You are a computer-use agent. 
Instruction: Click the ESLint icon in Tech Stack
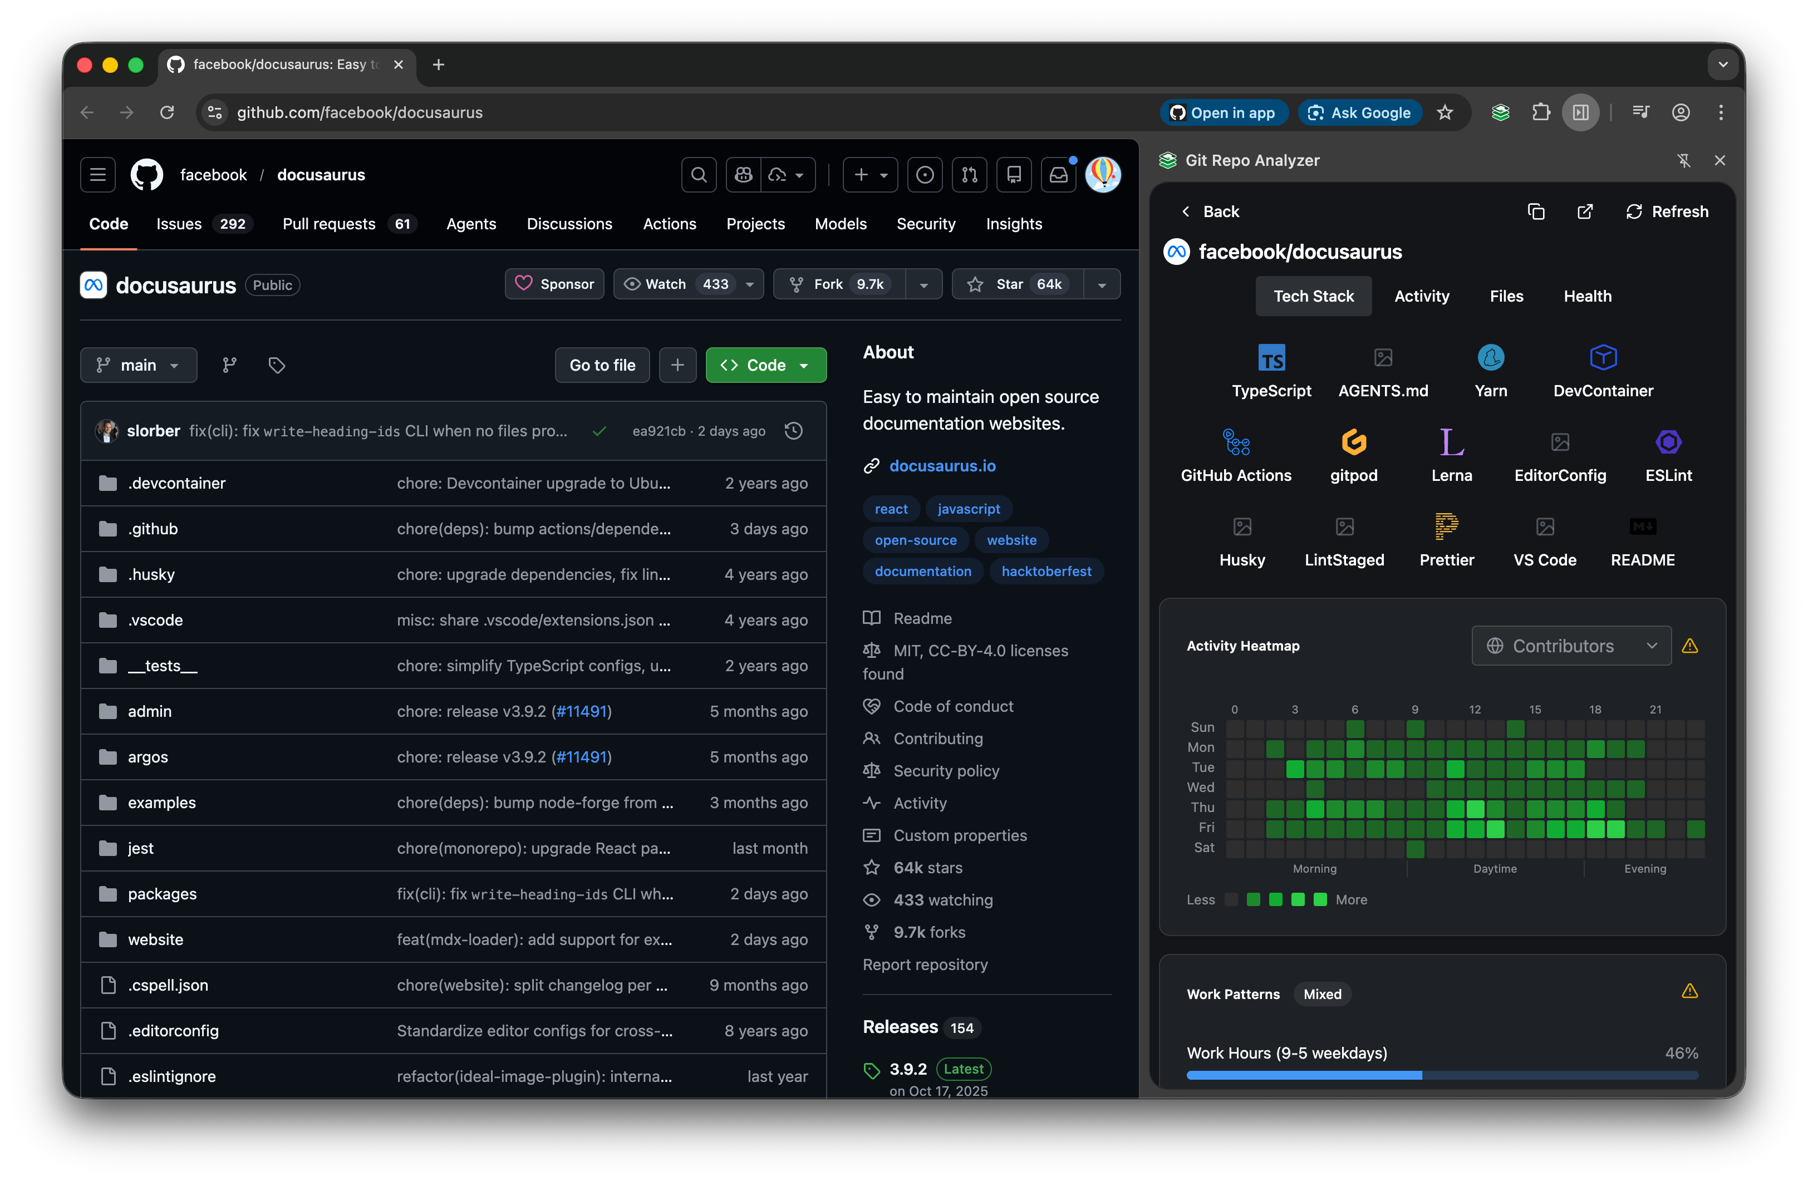click(1668, 442)
